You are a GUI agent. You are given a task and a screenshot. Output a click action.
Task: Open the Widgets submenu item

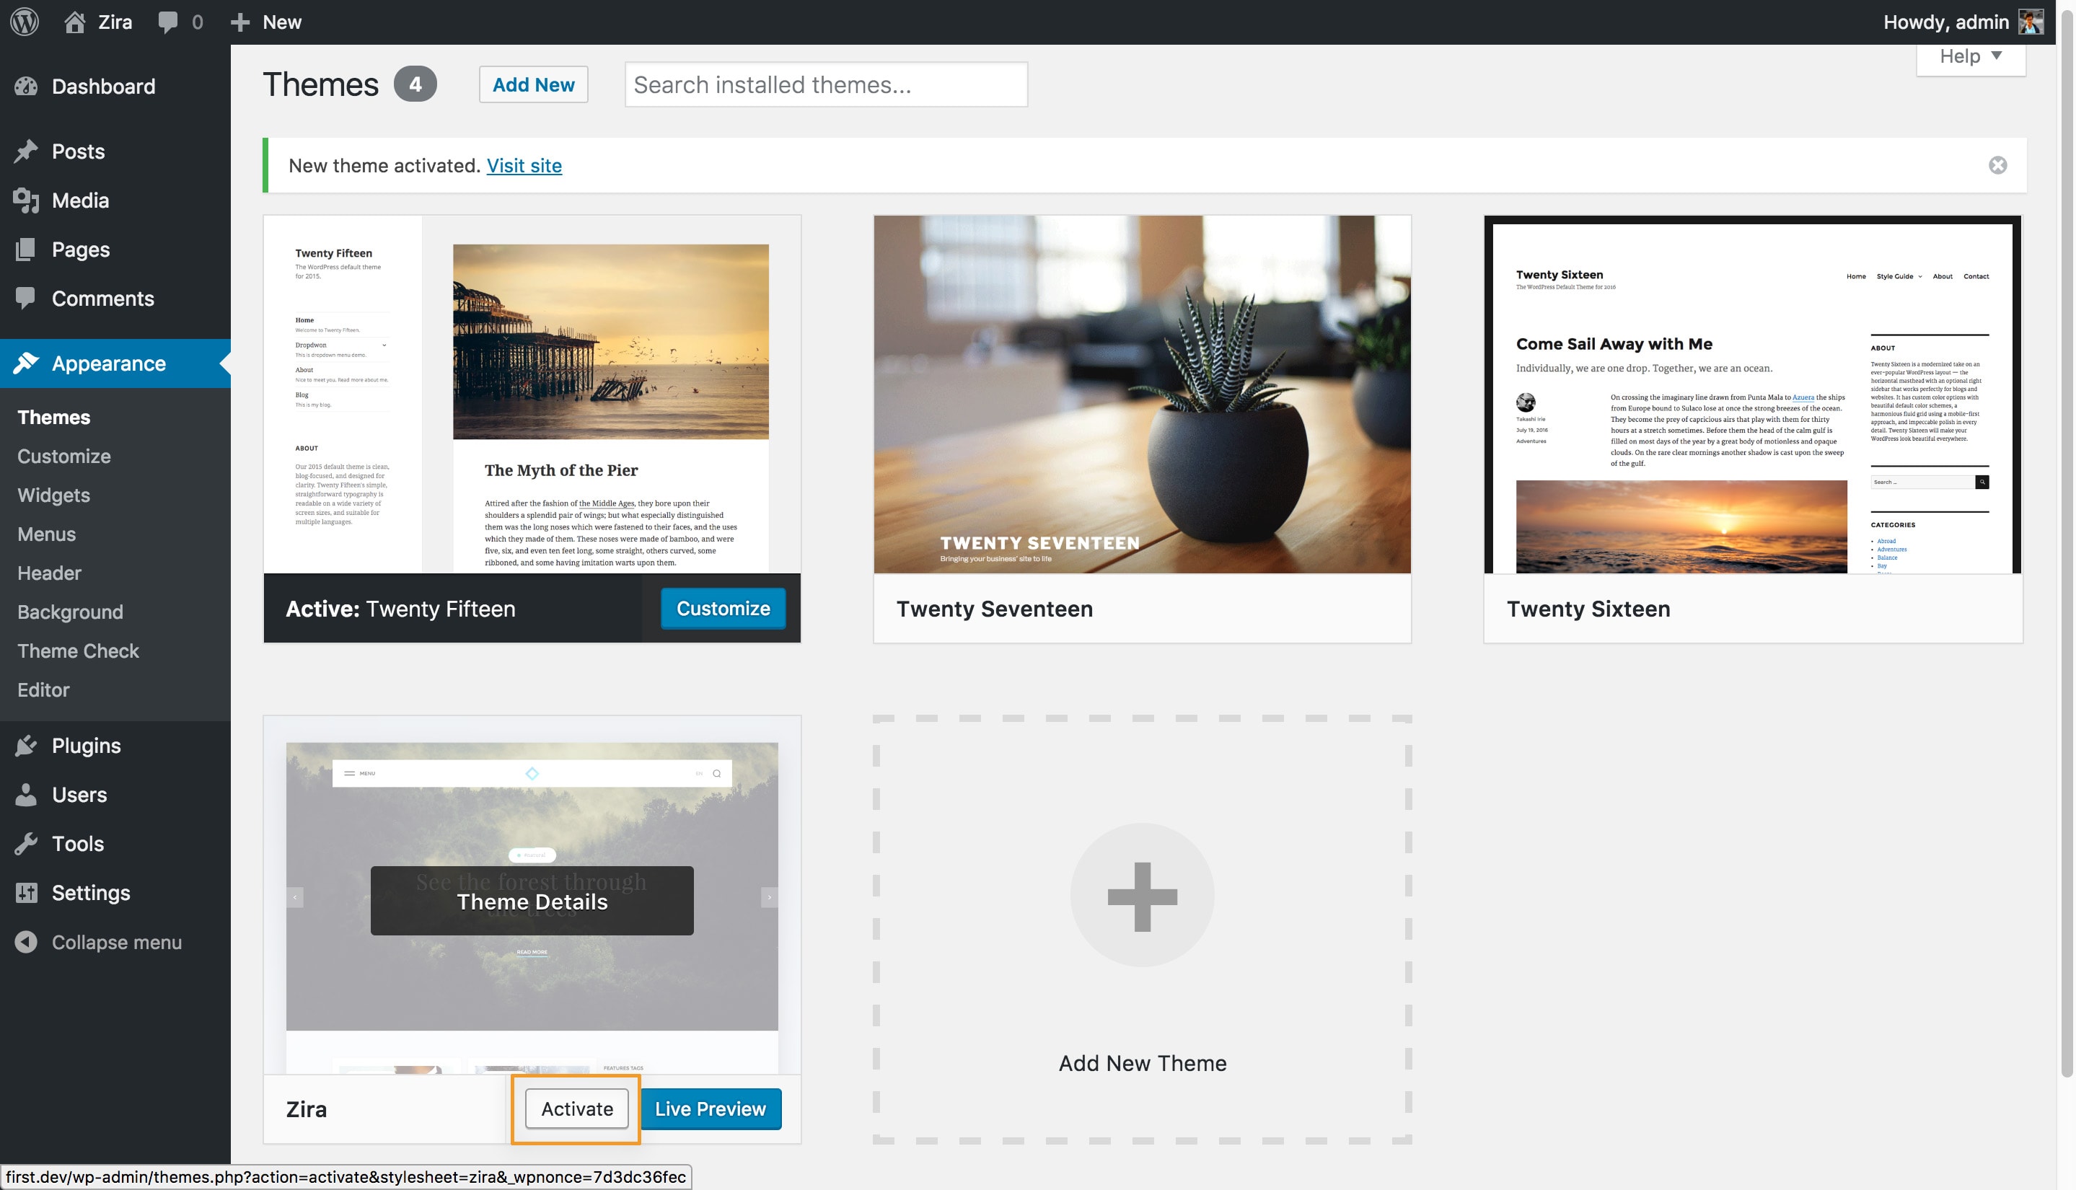tap(54, 495)
